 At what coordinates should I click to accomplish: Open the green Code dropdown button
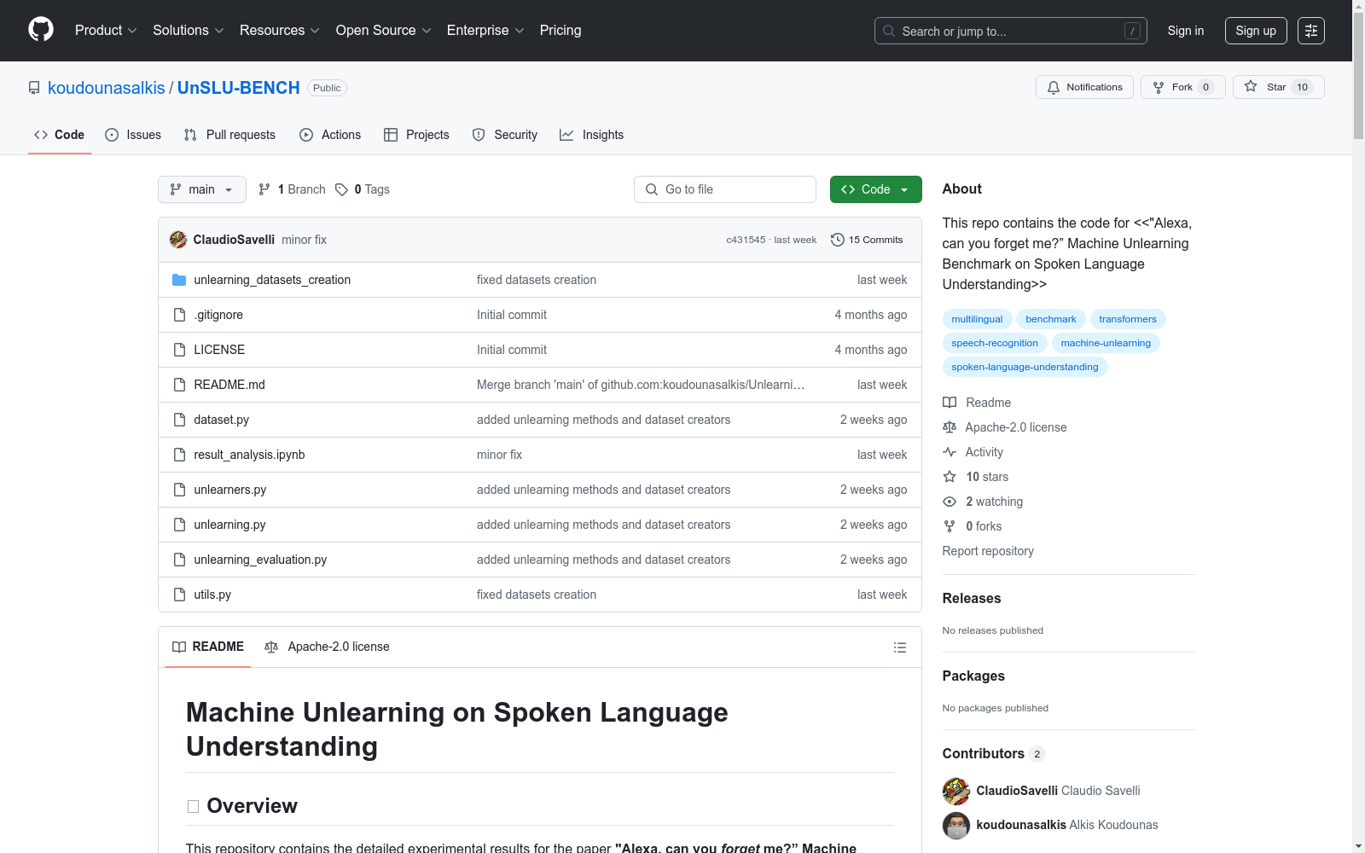click(x=876, y=189)
